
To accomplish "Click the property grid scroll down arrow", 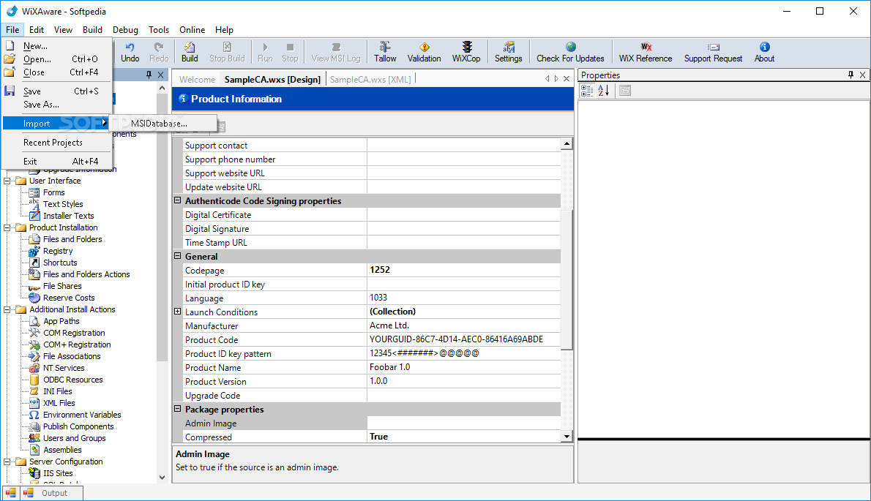I will pyautogui.click(x=567, y=436).
